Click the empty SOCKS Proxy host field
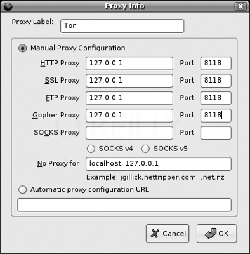250x254 pixels. (129, 133)
